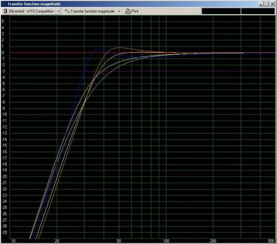Maximize the Transfer function magnitude window

click(x=266, y=4)
